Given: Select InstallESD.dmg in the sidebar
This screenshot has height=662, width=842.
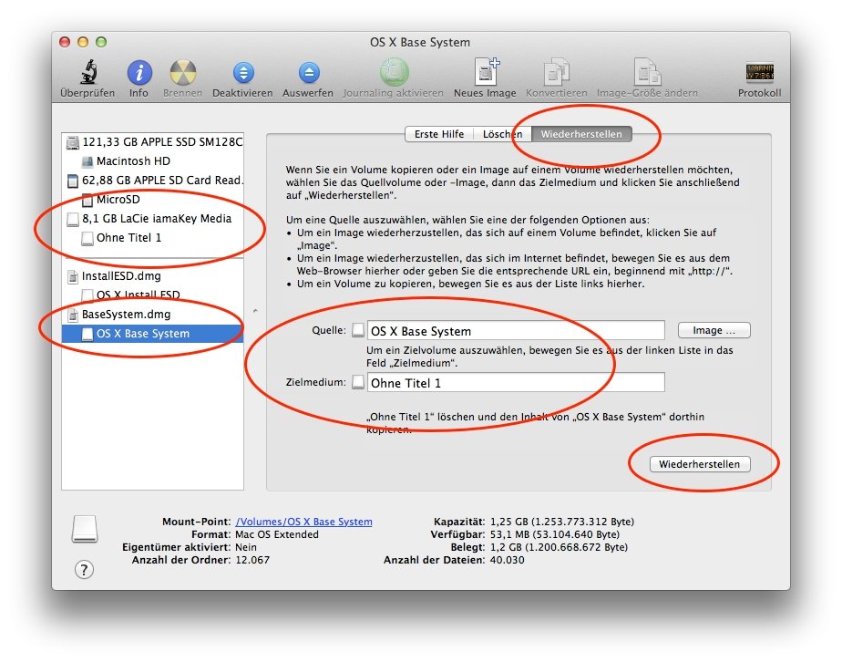Looking at the screenshot, I should (153, 276).
